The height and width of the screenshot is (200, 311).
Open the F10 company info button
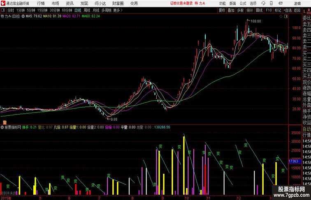(x=269, y=10)
